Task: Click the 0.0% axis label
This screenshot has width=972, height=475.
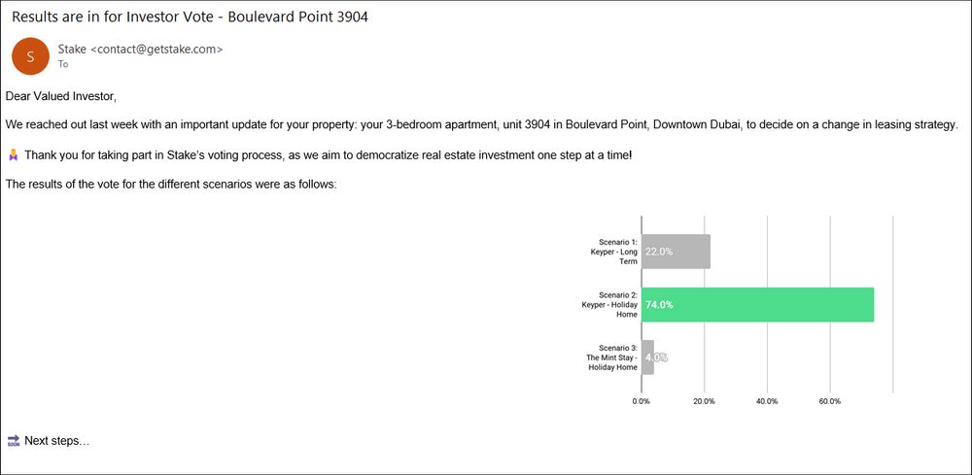Action: (641, 401)
